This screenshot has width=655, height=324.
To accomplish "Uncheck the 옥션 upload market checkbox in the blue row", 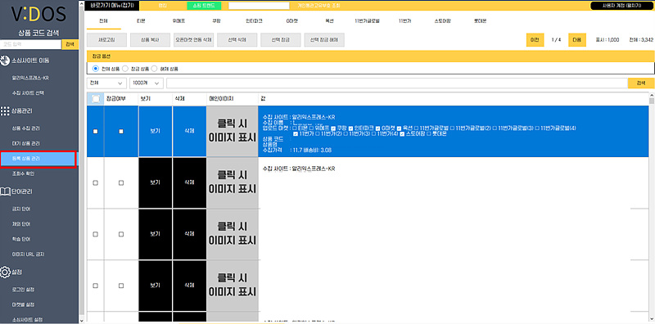I will (x=400, y=128).
